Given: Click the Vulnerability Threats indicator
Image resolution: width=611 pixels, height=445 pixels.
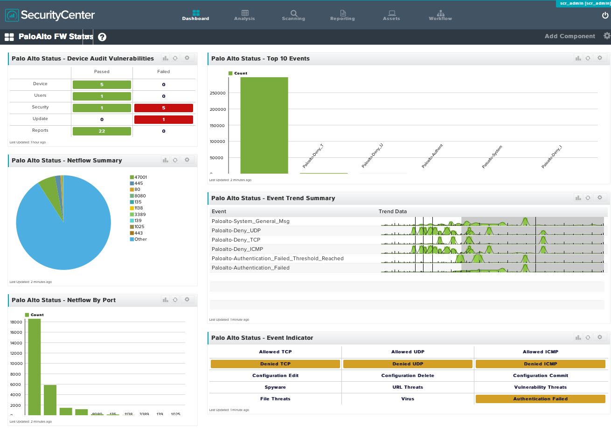Looking at the screenshot, I should [x=541, y=387].
